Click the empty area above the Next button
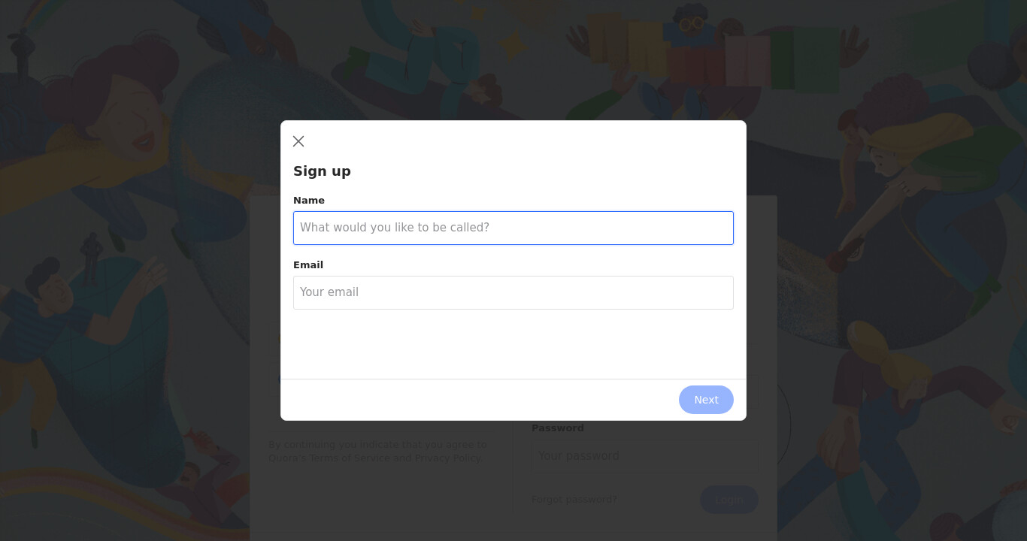Image resolution: width=1027 pixels, height=541 pixels. pos(513,344)
